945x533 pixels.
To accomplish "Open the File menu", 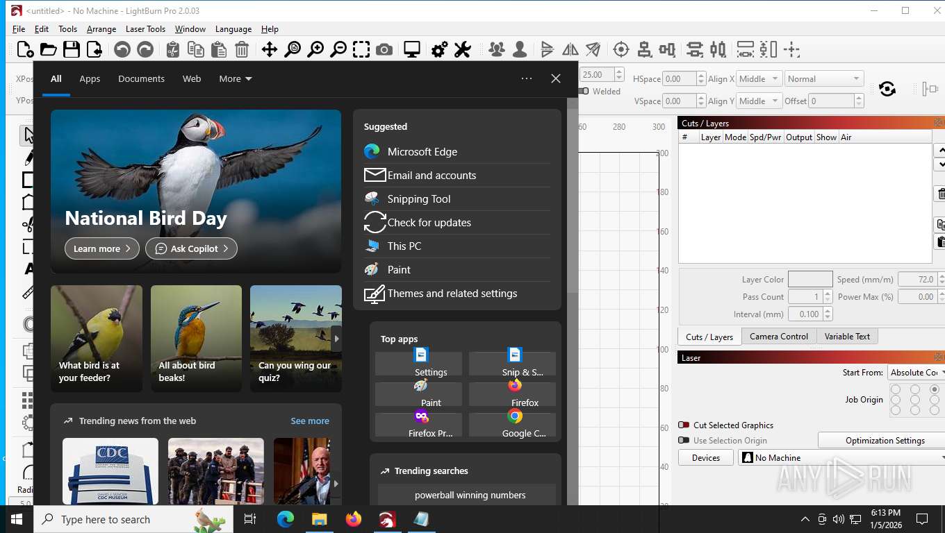I will [x=19, y=28].
